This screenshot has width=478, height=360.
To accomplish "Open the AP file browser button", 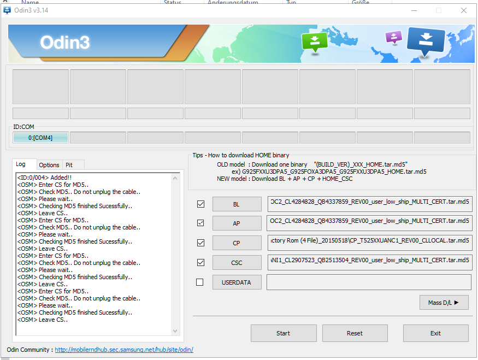I will pyautogui.click(x=237, y=223).
